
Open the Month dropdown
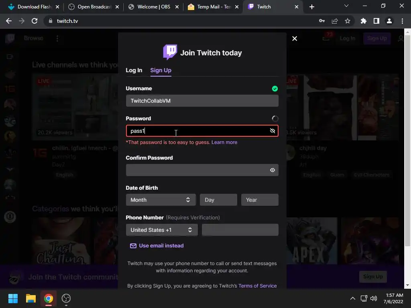pyautogui.click(x=161, y=200)
